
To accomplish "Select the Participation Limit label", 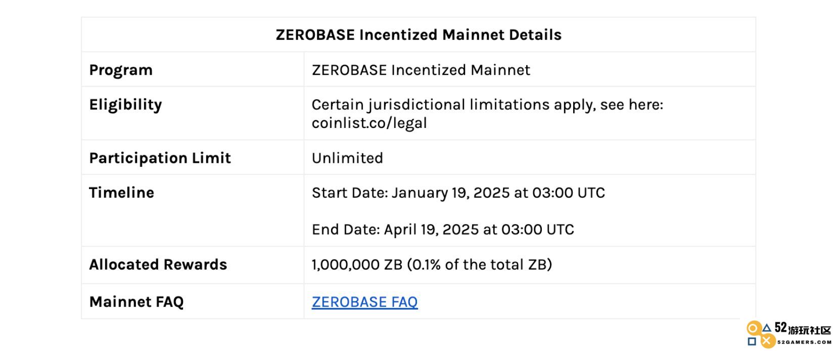I will [x=160, y=158].
